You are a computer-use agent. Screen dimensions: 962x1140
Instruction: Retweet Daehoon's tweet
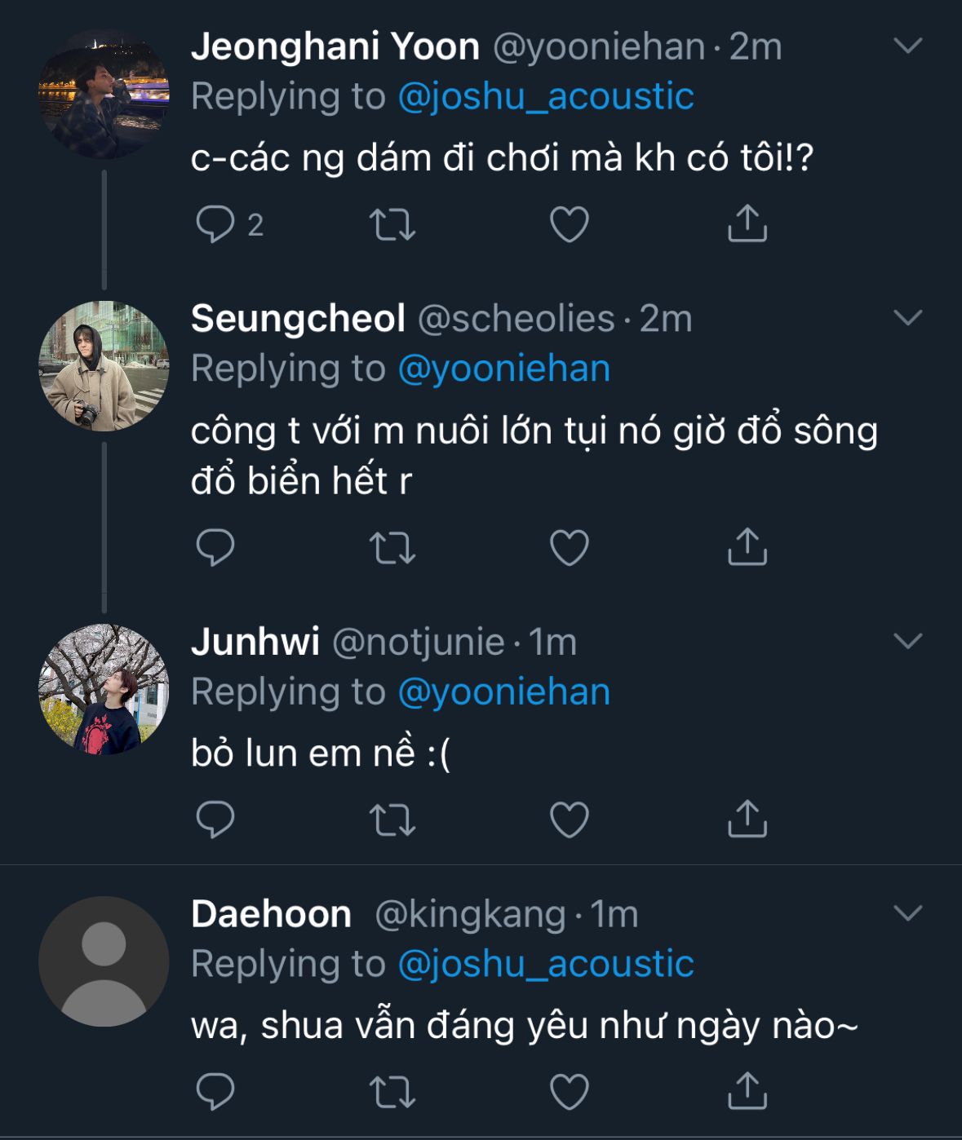(392, 1091)
